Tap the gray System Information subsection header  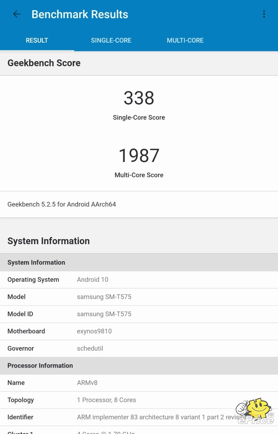139,262
